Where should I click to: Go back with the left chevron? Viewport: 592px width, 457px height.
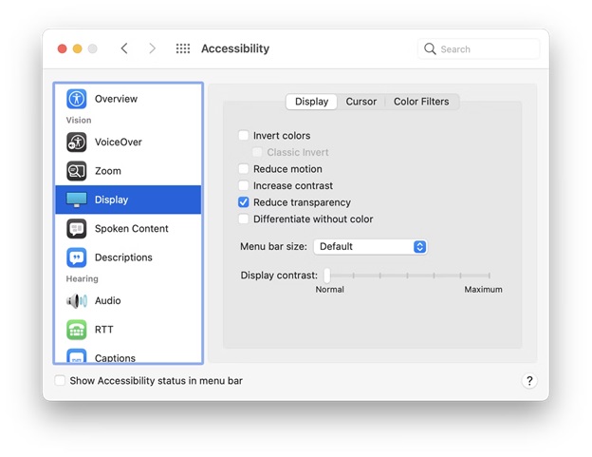(124, 48)
